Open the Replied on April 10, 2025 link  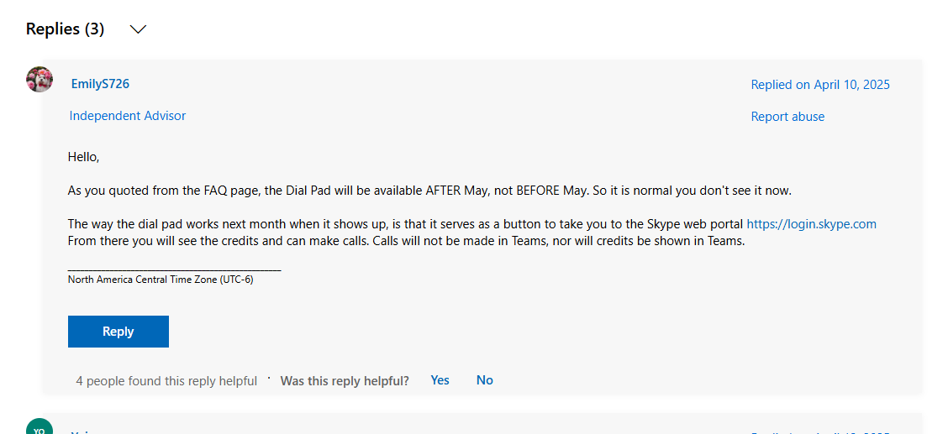(820, 85)
